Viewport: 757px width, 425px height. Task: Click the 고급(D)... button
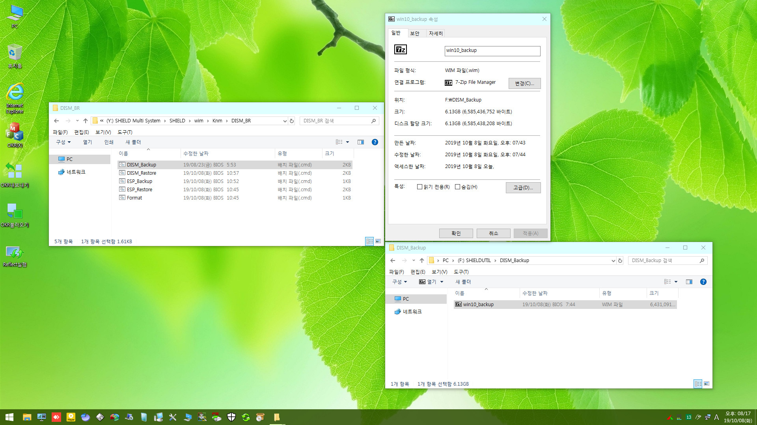click(x=523, y=188)
